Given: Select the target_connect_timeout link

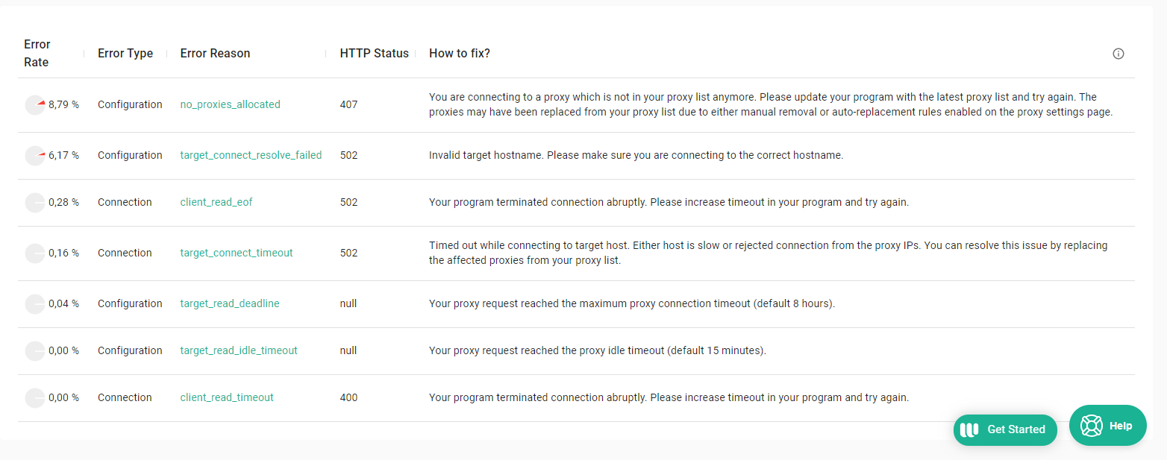Looking at the screenshot, I should click(237, 253).
